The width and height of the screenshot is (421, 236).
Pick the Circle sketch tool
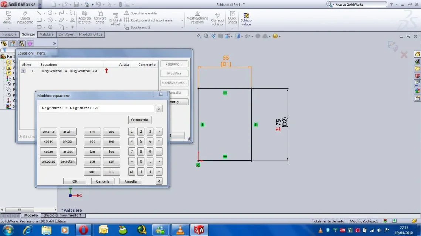(x=50, y=13)
